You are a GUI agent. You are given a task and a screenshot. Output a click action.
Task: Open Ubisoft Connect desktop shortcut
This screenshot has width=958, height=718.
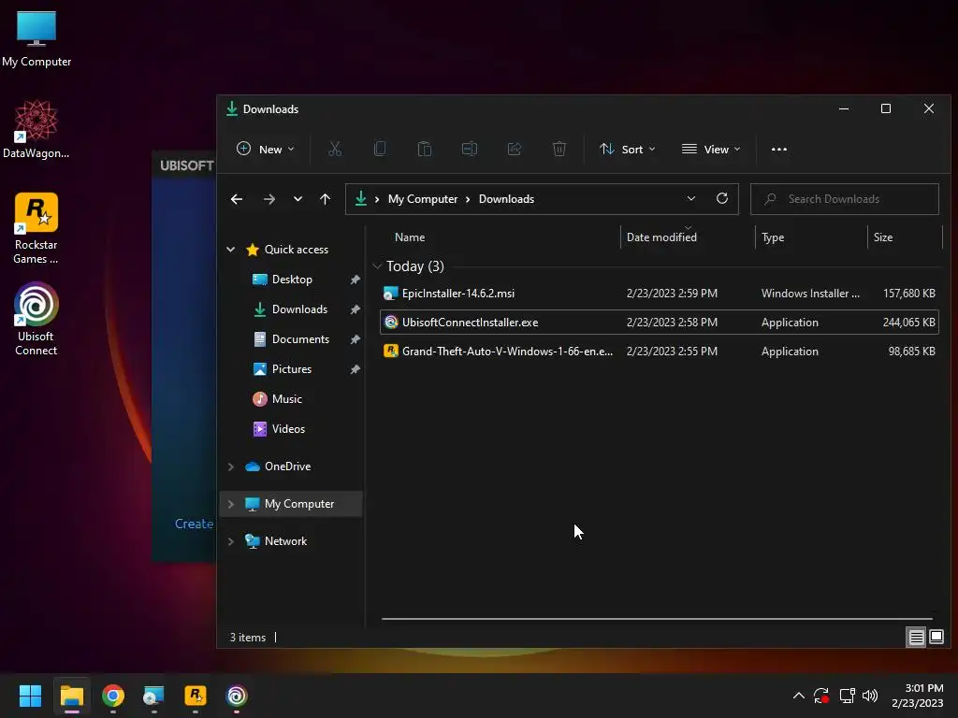tap(36, 319)
